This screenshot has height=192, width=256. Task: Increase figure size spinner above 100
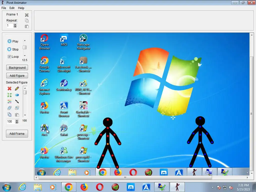[x=17, y=120]
